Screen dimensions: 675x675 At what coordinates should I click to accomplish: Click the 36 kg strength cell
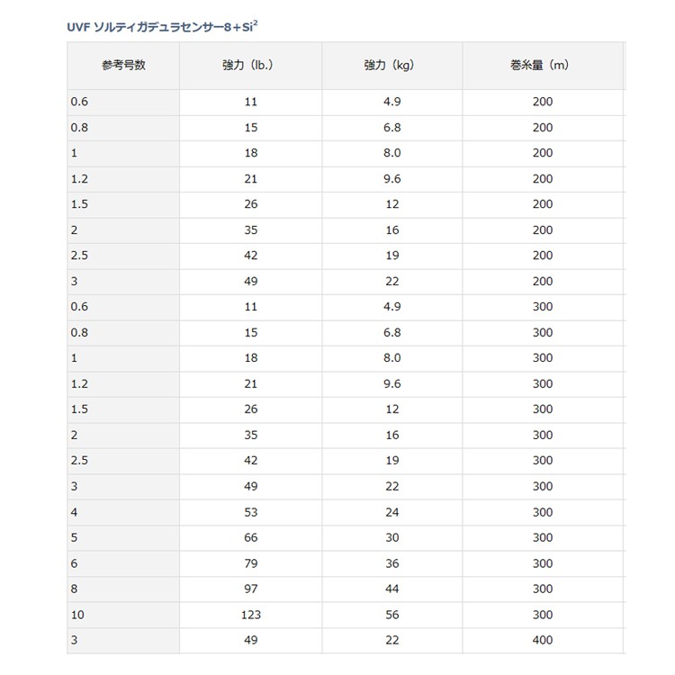(x=391, y=563)
